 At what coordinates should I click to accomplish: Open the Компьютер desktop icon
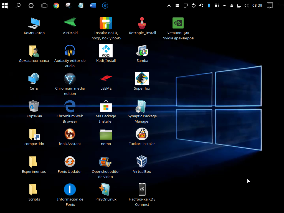point(34,23)
